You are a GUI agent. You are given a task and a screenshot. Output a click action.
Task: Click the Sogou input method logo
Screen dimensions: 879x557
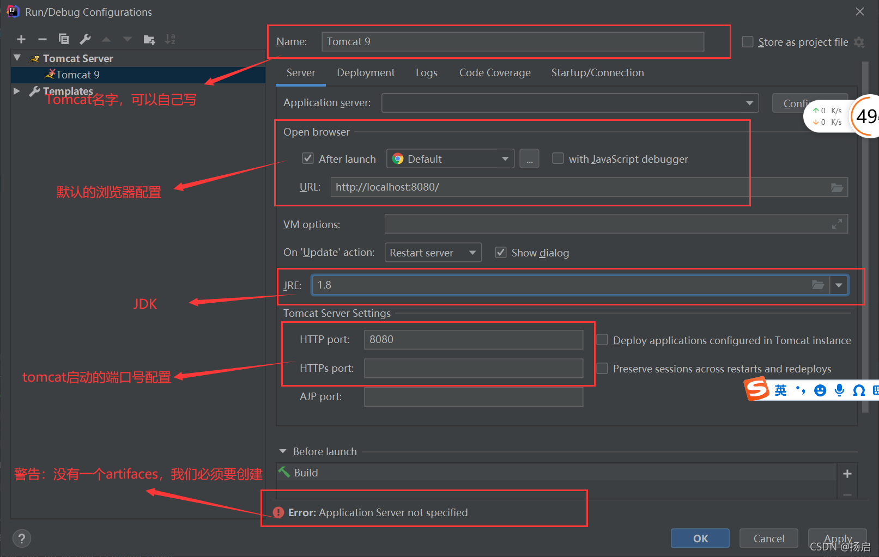tap(756, 389)
